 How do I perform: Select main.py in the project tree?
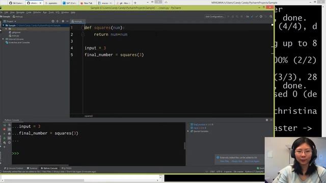(14, 36)
